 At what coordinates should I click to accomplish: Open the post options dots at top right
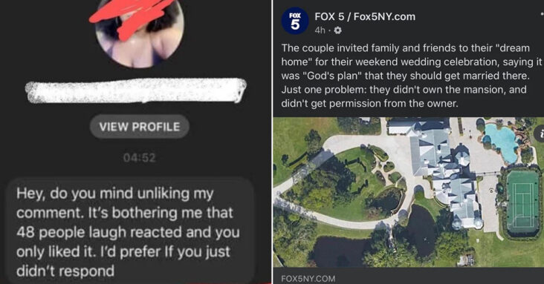(542, 13)
